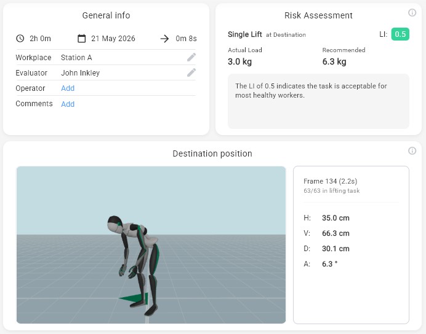Click the arrow icon before 0m 8s
Image resolution: width=426 pixels, height=334 pixels.
(x=164, y=39)
